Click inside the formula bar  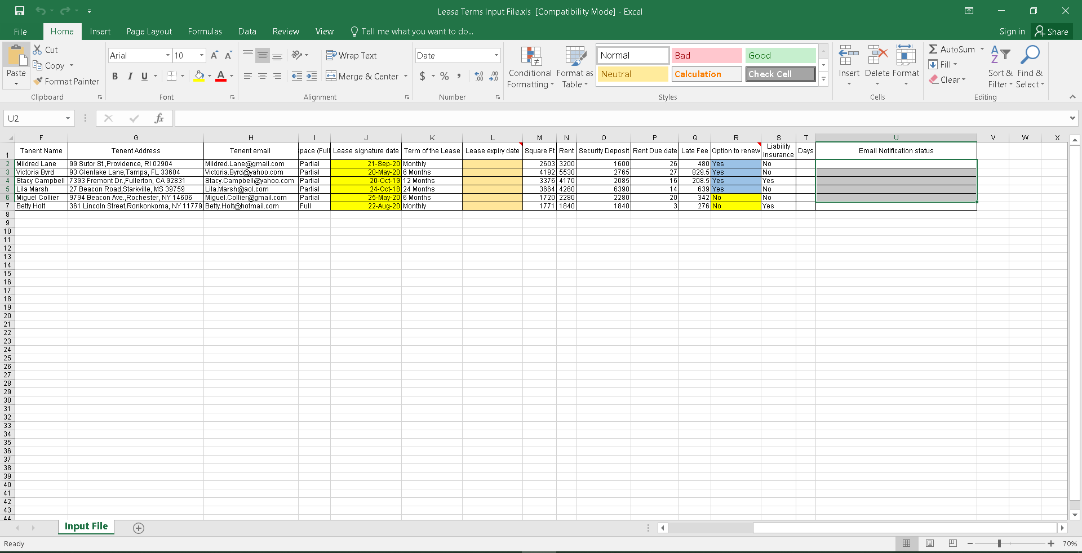pyautogui.click(x=620, y=118)
